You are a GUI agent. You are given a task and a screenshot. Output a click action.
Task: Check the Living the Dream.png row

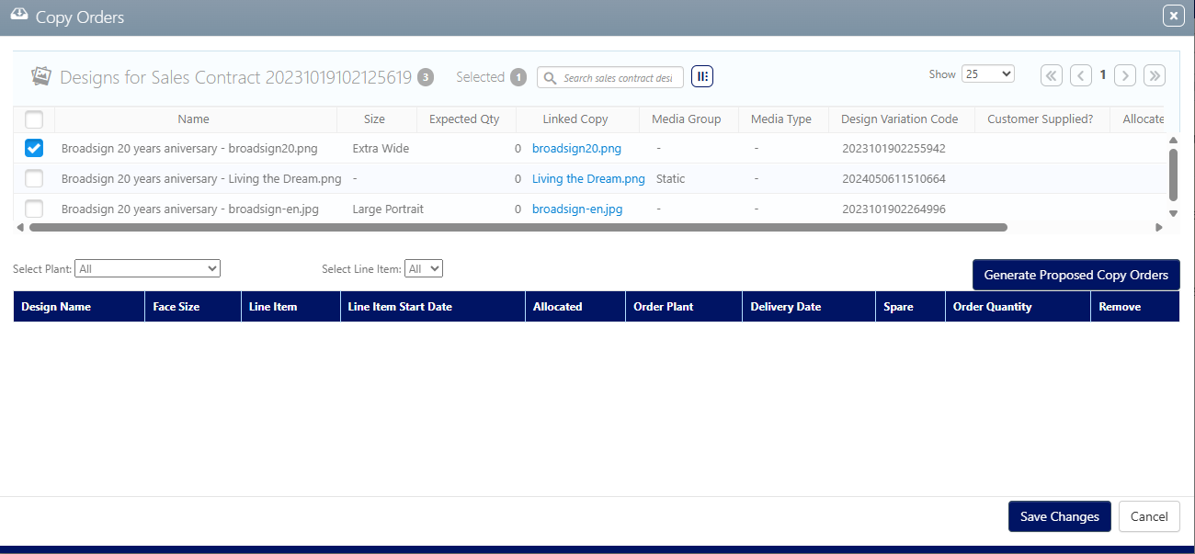tap(34, 178)
